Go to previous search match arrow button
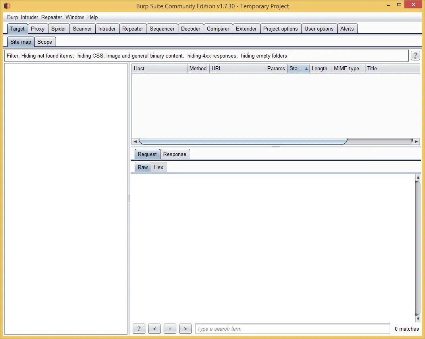The height and width of the screenshot is (339, 425). [x=155, y=329]
